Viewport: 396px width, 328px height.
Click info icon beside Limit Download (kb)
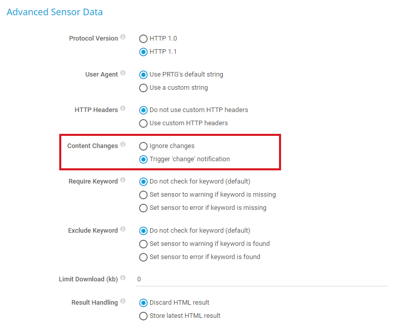coord(123,278)
